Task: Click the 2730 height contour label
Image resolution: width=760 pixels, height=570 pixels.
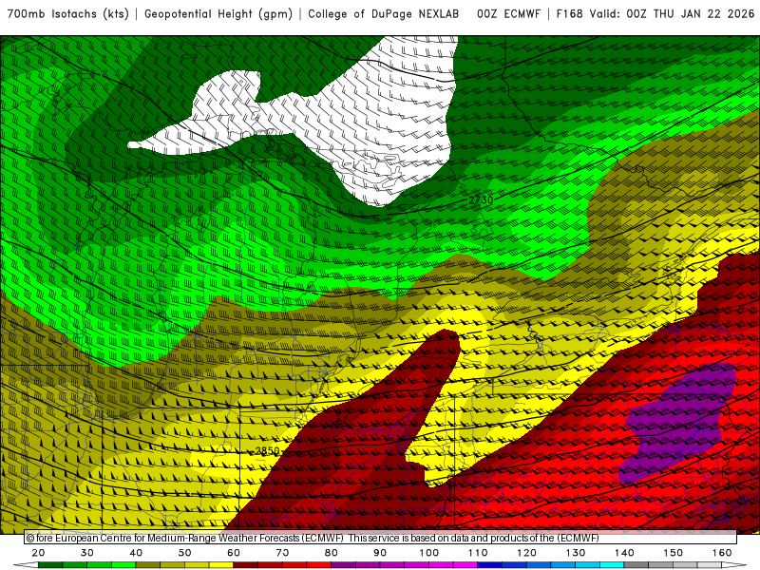Action: tap(481, 199)
